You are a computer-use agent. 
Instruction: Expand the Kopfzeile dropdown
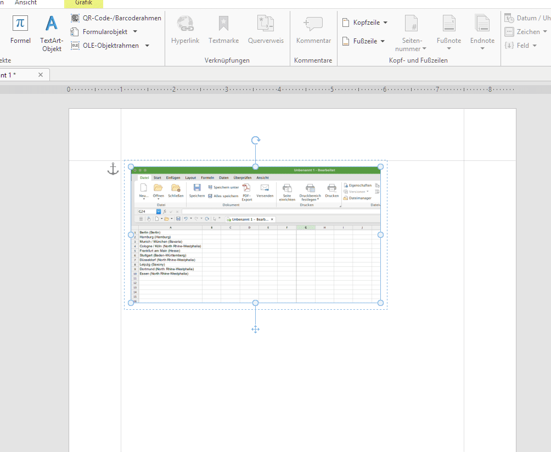click(385, 23)
